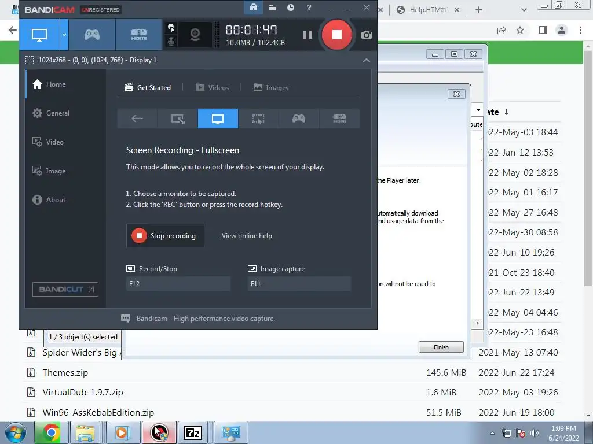
Task: Select around mouse recording mode icon
Action: coord(258,119)
